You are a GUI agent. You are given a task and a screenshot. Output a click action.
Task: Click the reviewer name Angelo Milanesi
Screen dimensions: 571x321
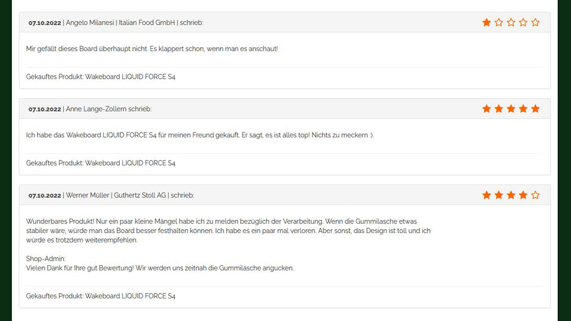[89, 23]
